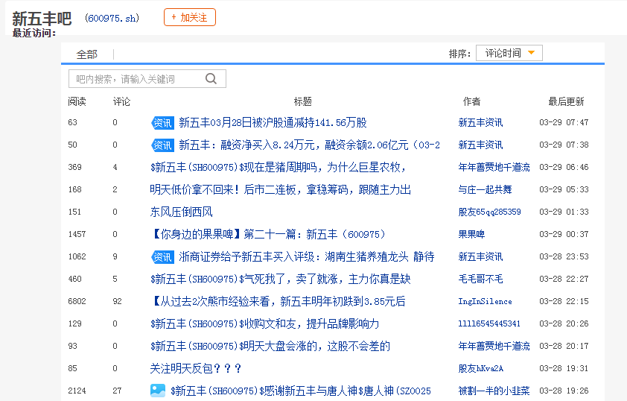Open post 明天低价拿不回来
Screen dimensions: 627x401
pos(280,190)
